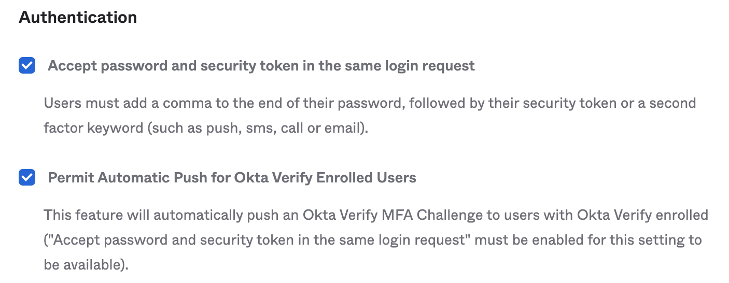Click the word "Users" starting the first description

(x=61, y=103)
